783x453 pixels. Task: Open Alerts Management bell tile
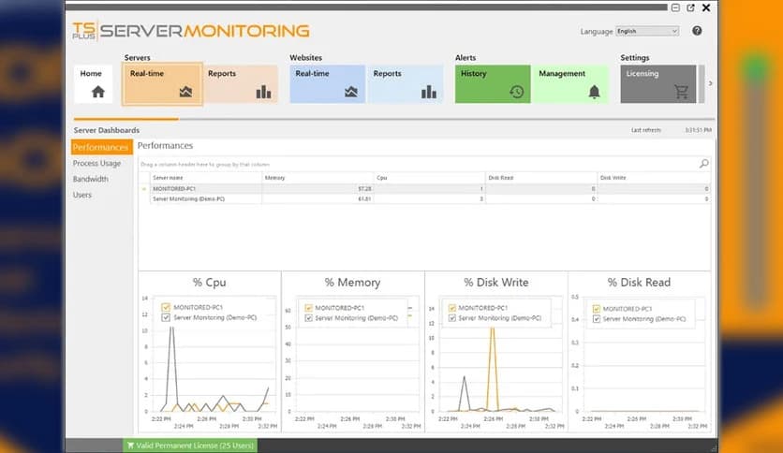point(570,84)
